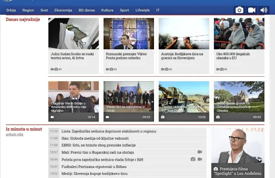Open the Lifestyle menu item

click(x=143, y=10)
